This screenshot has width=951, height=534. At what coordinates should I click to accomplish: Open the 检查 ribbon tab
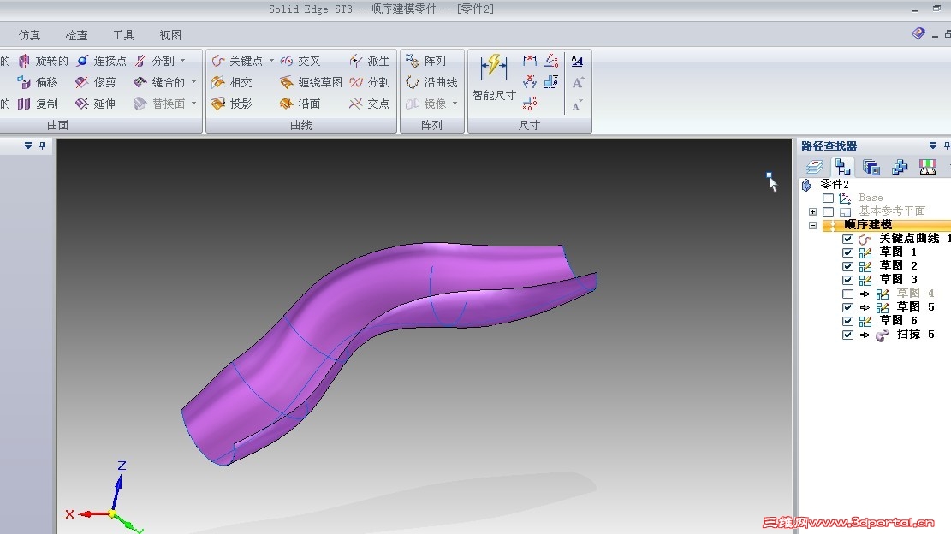(x=76, y=35)
